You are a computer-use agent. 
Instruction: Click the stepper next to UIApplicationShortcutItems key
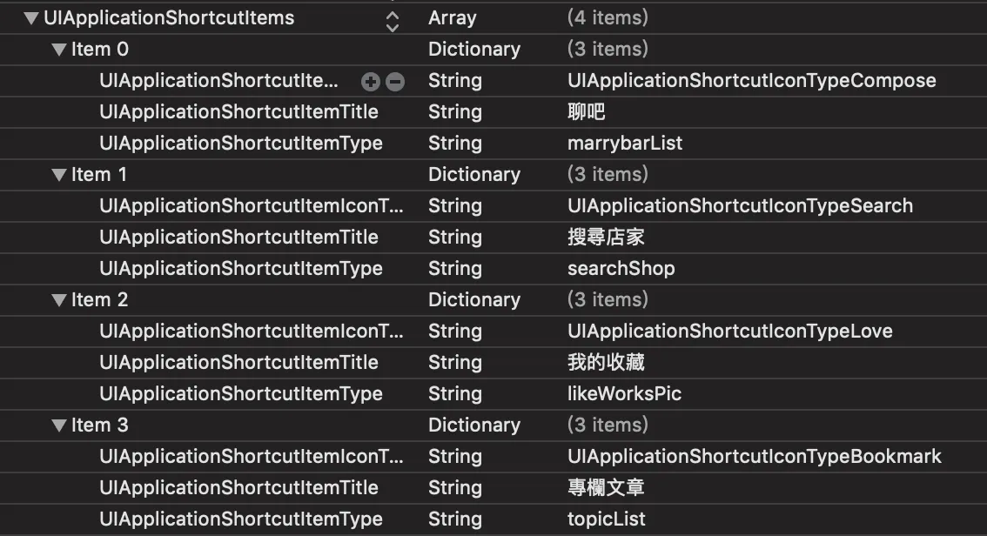tap(392, 17)
